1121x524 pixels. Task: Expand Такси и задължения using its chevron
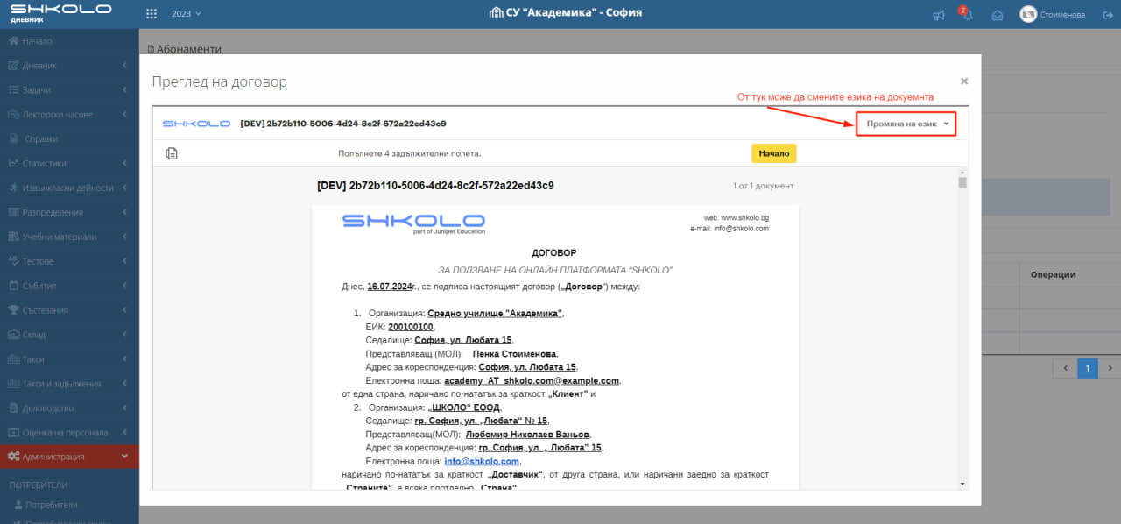pos(125,384)
